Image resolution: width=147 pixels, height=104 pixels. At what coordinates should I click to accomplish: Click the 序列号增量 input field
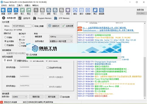click(x=31, y=77)
